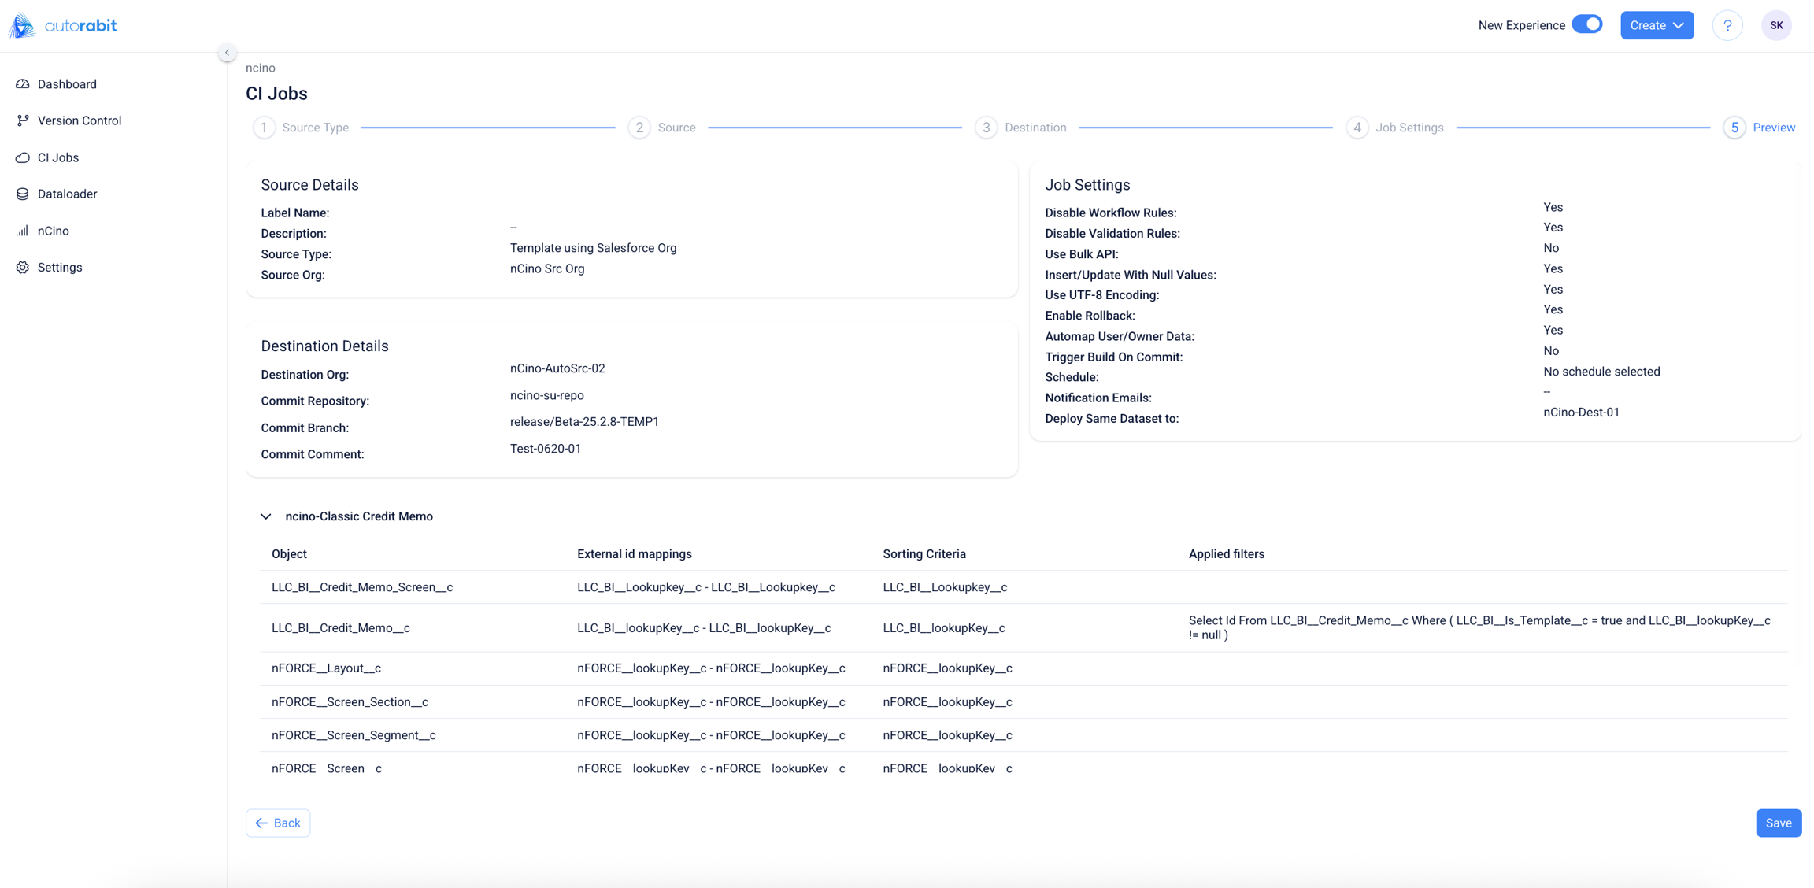This screenshot has height=888, width=1814.
Task: Click the Settings gear icon
Action: [23, 268]
